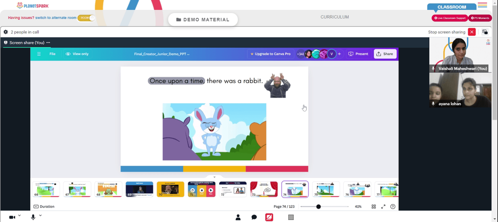Open Screen share options ellipsis menu

[x=48, y=42]
